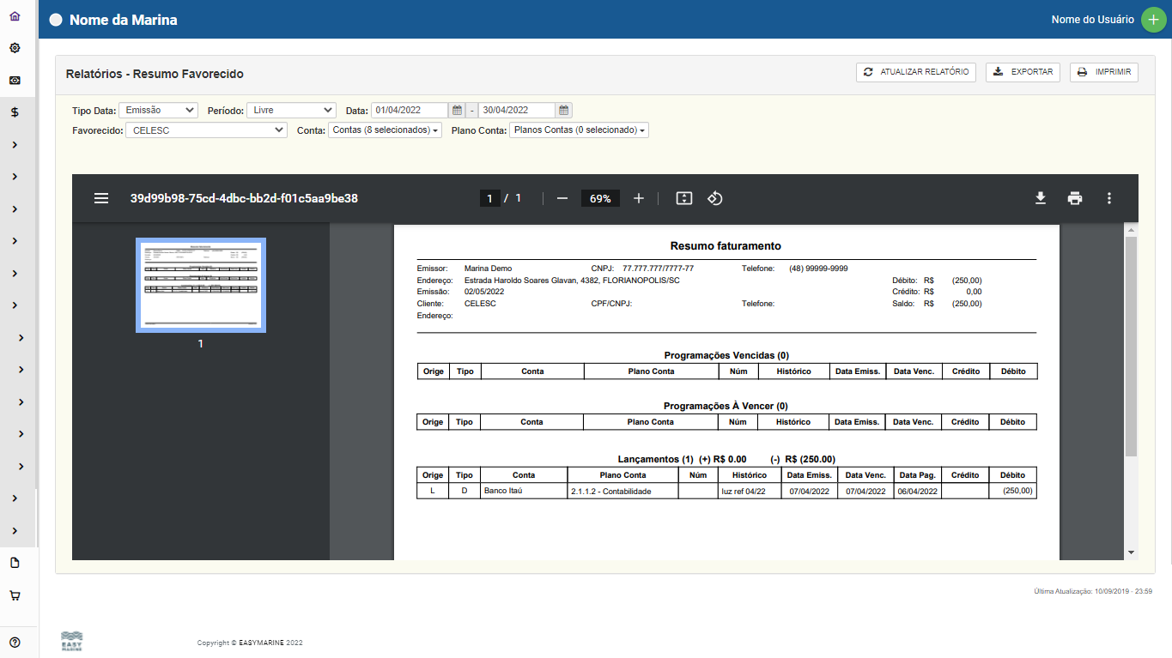This screenshot has height=658, width=1172.
Task: Toggle the PDF sidebar hamburger menu
Action: point(101,198)
